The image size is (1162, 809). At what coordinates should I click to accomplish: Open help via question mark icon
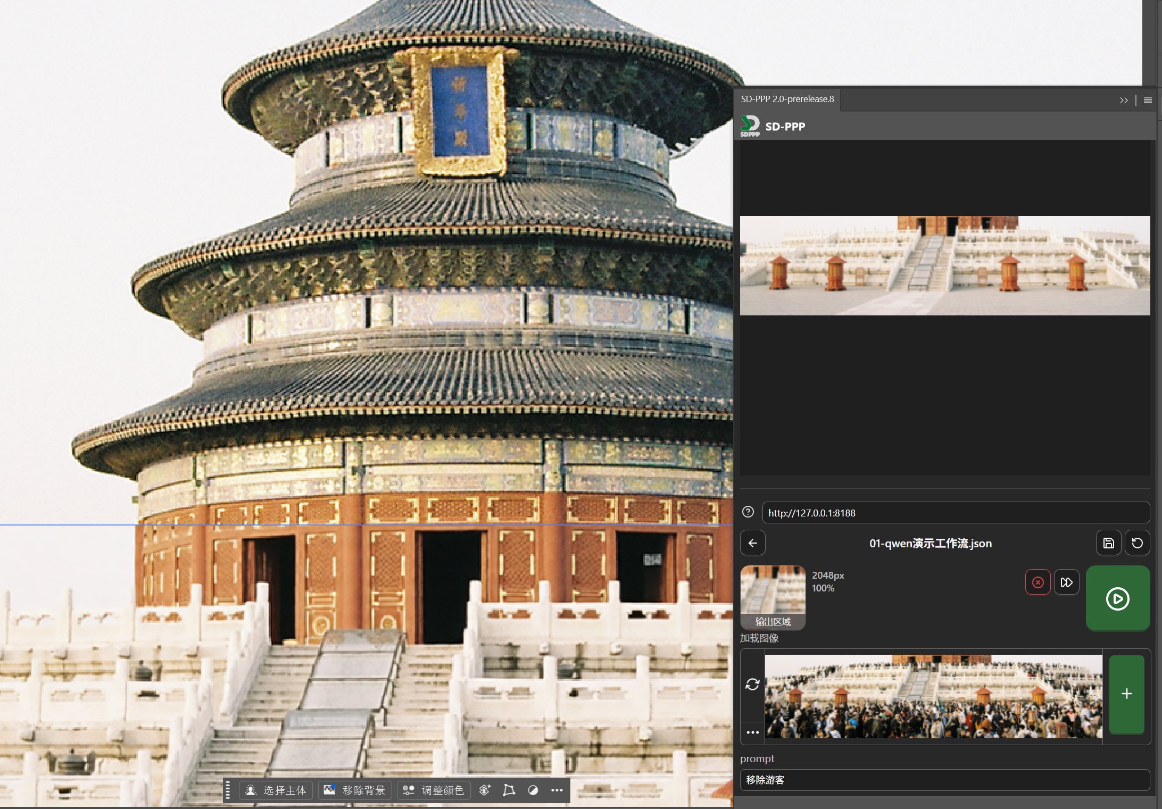(748, 512)
